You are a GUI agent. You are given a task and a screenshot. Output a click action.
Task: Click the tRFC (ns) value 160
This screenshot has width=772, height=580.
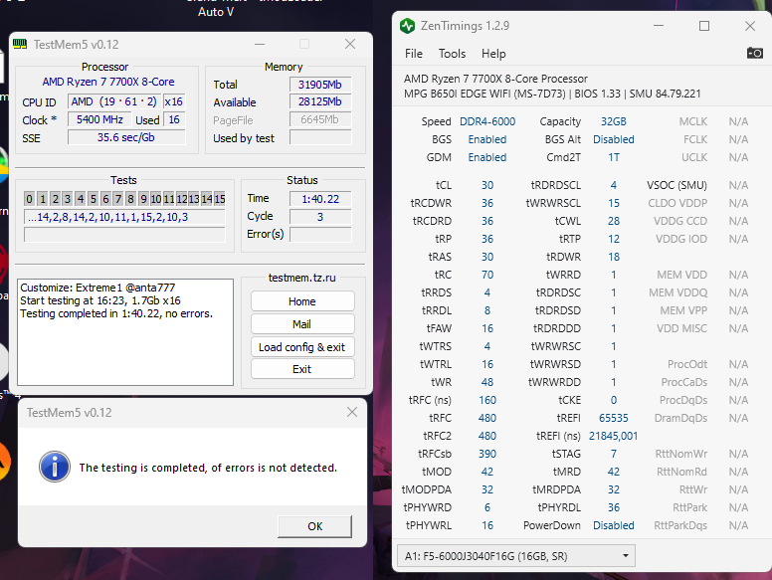coord(487,400)
